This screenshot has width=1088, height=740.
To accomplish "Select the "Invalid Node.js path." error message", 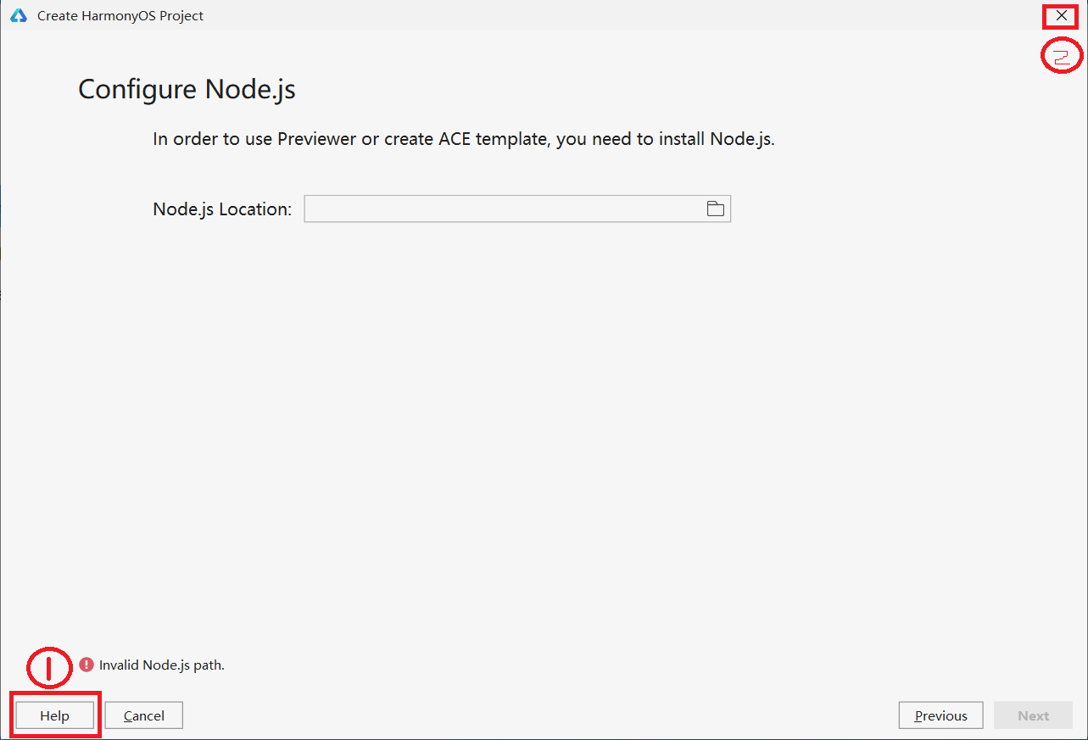I will click(x=162, y=665).
